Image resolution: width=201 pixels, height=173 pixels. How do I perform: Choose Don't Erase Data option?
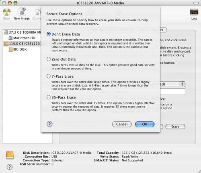point(48,34)
